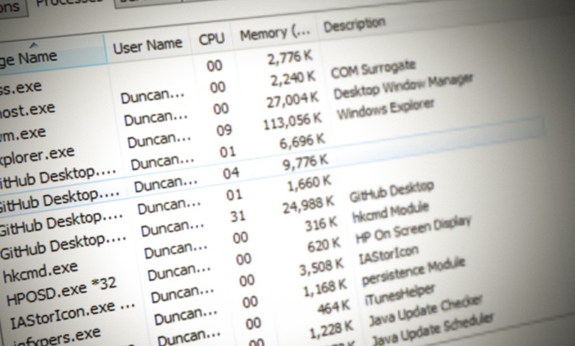
Task: Select the Java Update Scheduler description
Action: 433,330
